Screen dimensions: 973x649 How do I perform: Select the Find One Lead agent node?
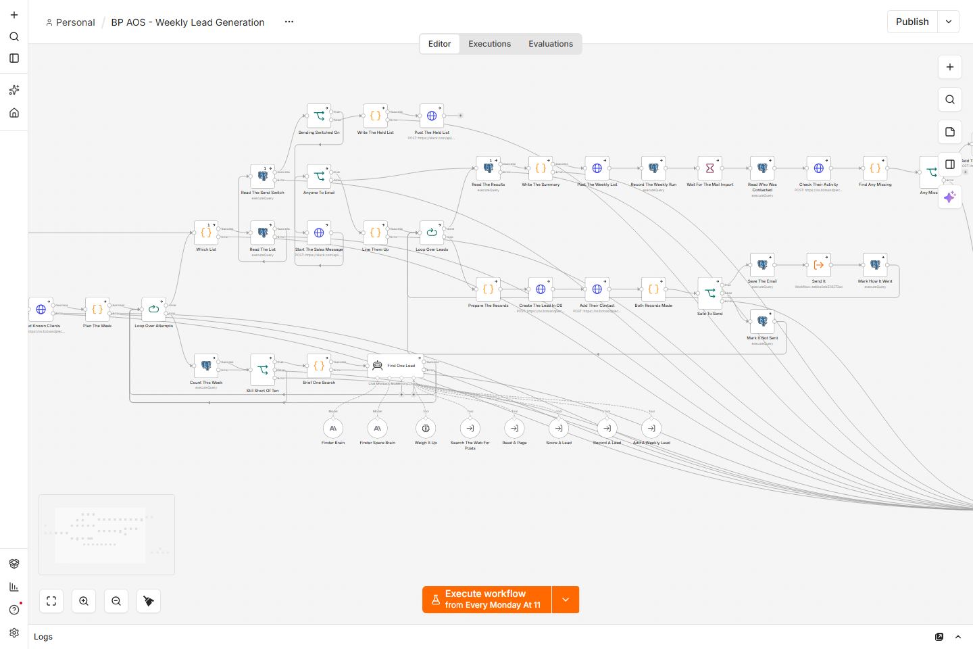click(395, 366)
